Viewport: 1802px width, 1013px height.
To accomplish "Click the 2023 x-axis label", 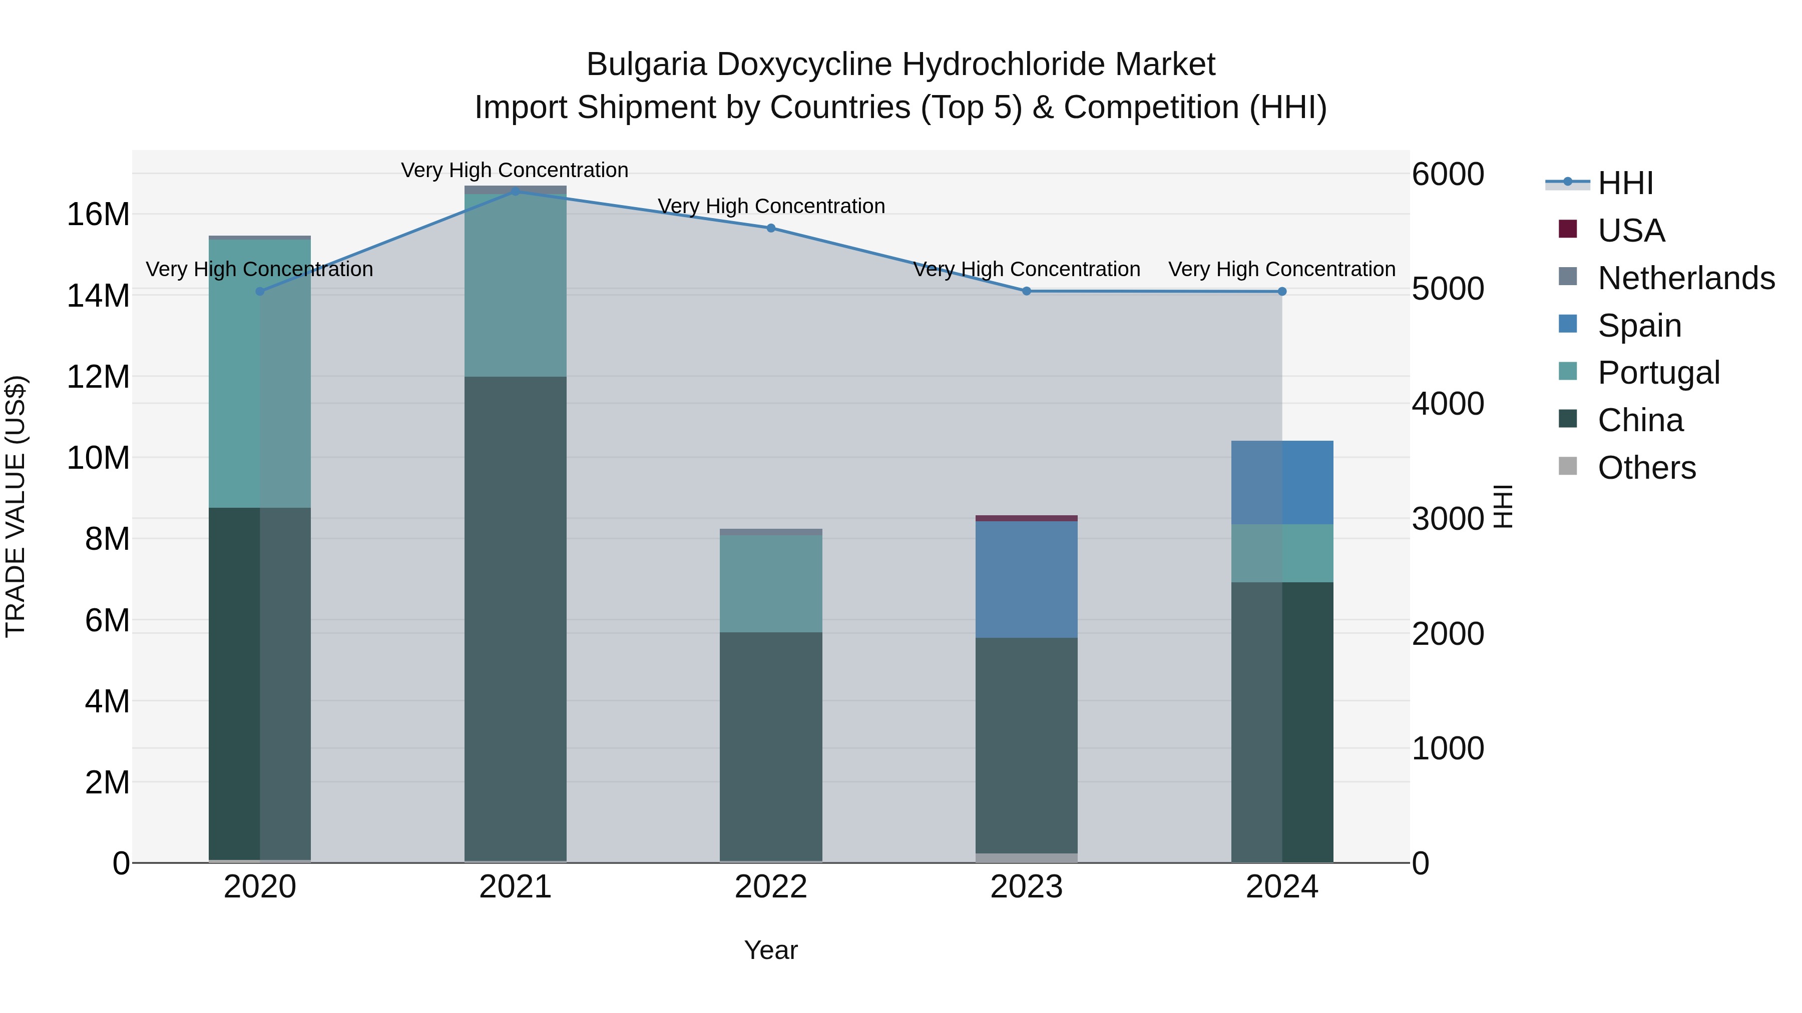I will click(1027, 887).
